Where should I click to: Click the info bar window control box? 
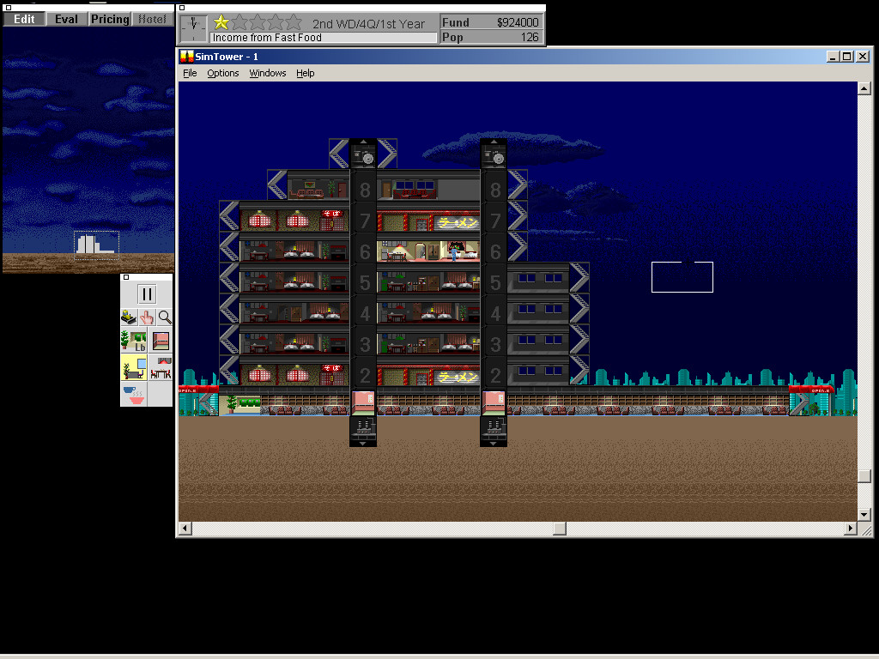pos(182,8)
